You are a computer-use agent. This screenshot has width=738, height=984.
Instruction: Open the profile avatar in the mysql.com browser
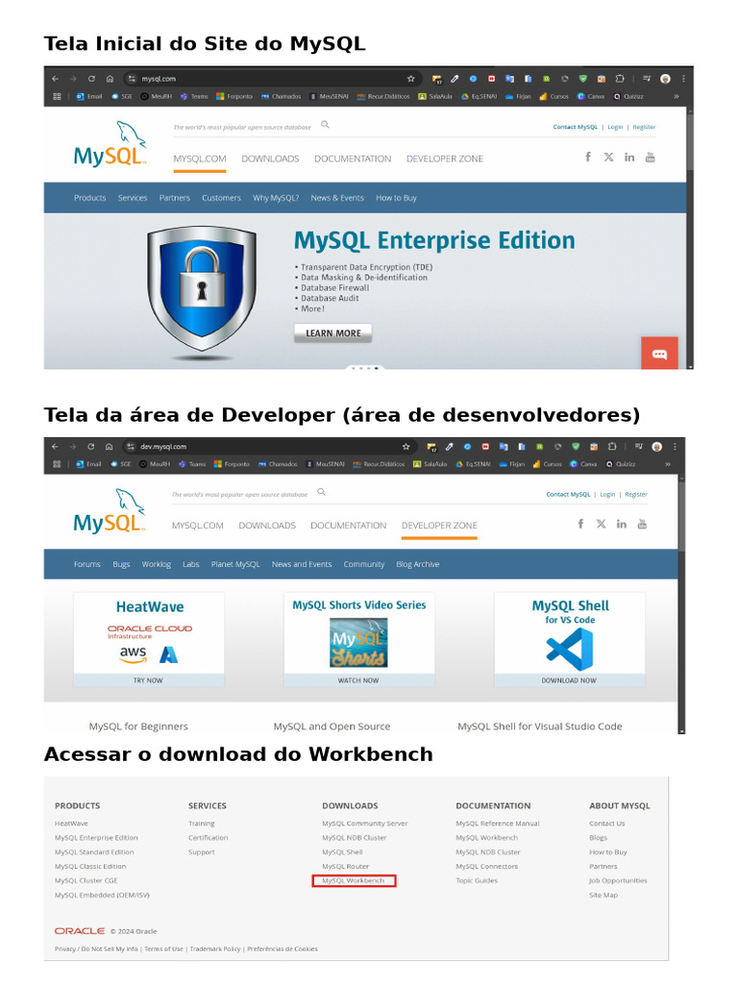(665, 79)
